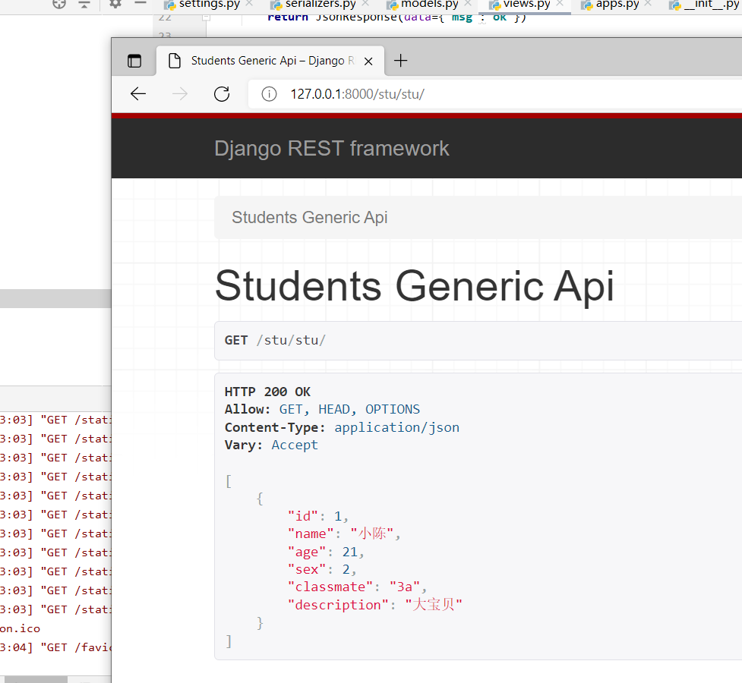Open the Django REST framework header link

click(332, 149)
